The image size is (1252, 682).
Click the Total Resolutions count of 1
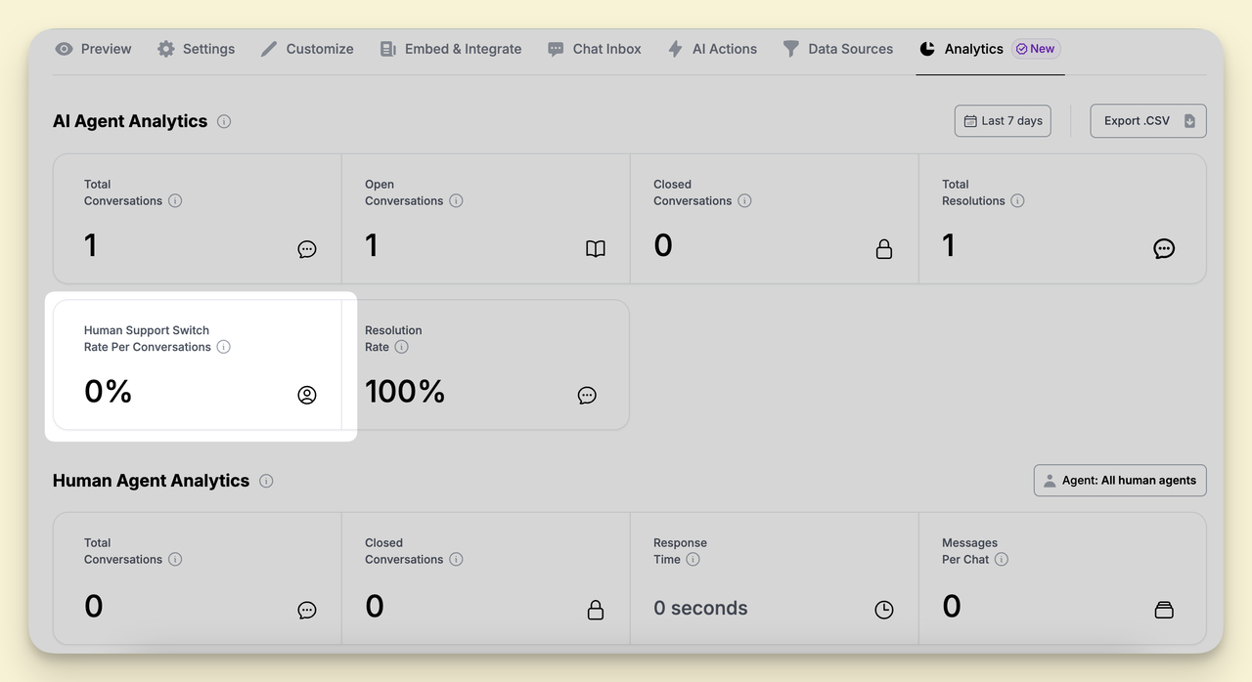(949, 245)
